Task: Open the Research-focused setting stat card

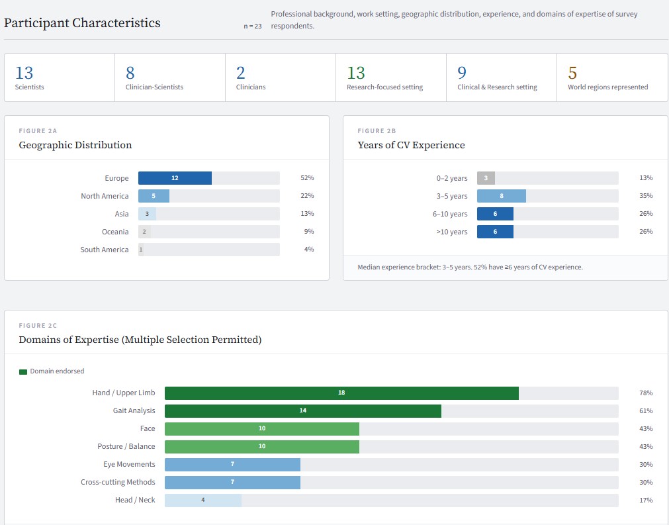Action: click(x=391, y=77)
